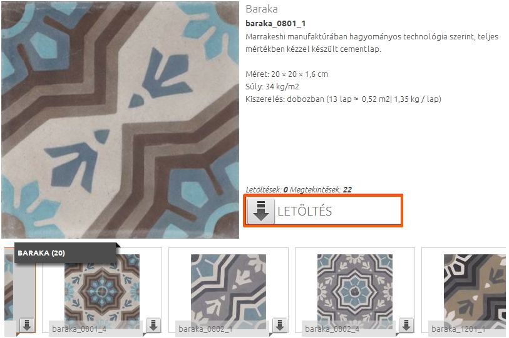The height and width of the screenshot is (338, 509).
Task: Click the baraka_0801_1 product name
Action: click(275, 23)
